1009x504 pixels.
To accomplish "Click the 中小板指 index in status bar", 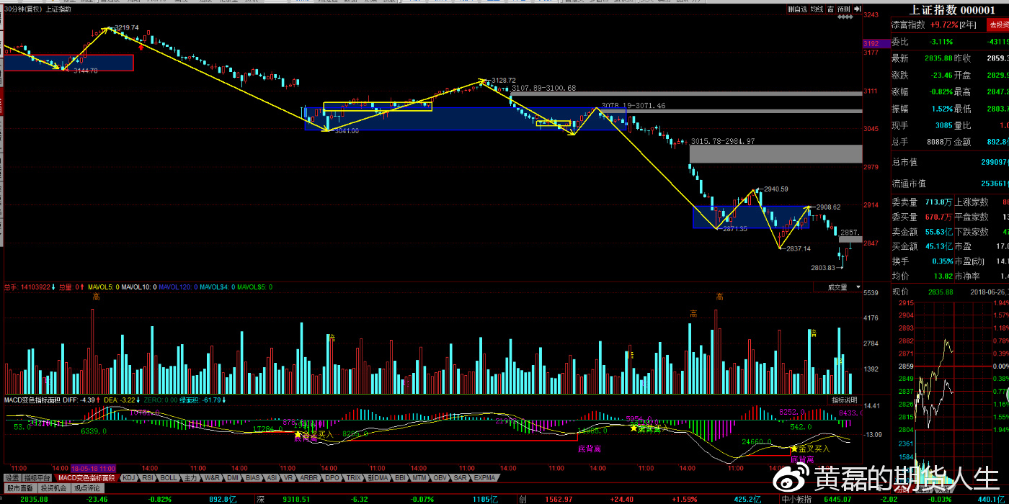I will pos(797,498).
